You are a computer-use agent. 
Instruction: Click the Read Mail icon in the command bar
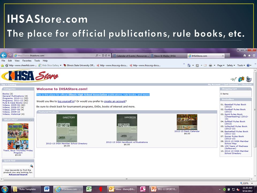[205, 65]
